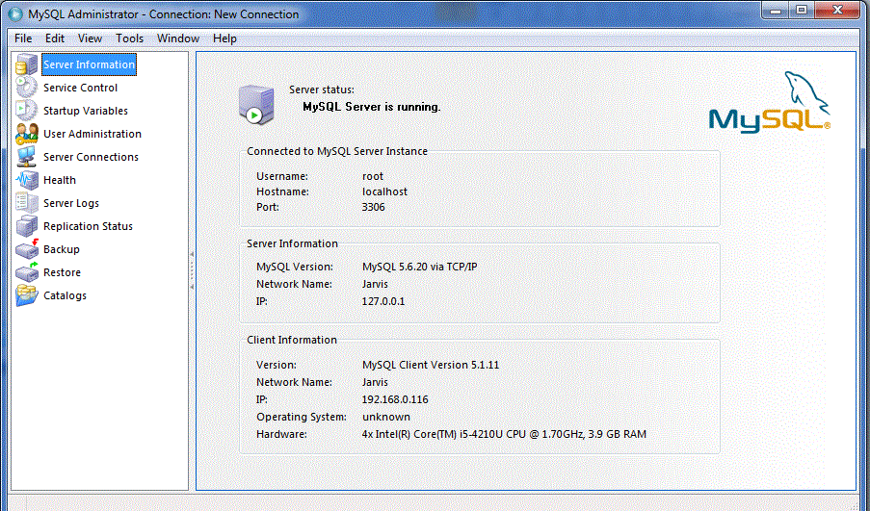Image resolution: width=870 pixels, height=511 pixels.
Task: Click the sidebar splitter collapse handle
Action: coord(192,270)
